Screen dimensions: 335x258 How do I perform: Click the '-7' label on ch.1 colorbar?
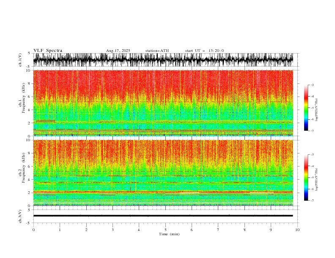pos(312,131)
